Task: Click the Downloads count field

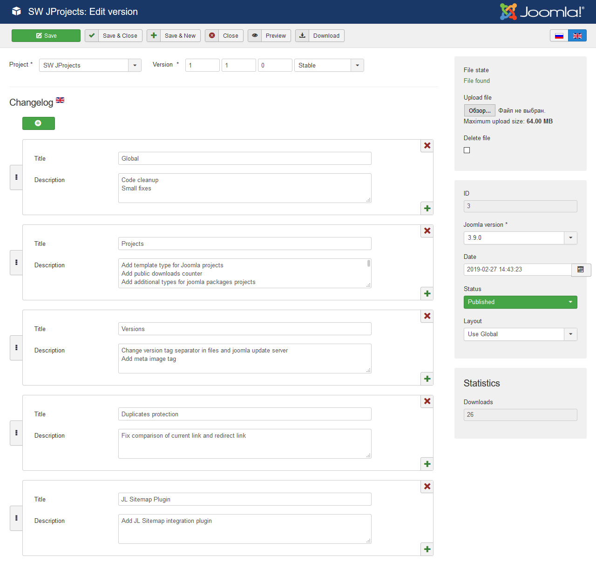Action: (521, 415)
